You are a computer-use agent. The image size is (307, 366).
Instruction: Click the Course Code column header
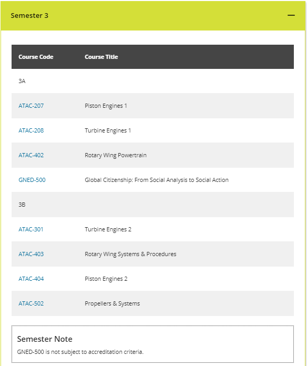36,57
